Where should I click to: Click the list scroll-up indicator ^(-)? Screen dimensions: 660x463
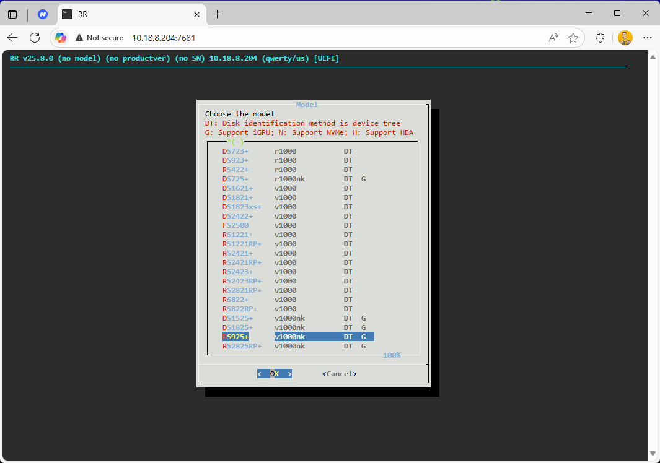pyautogui.click(x=235, y=142)
